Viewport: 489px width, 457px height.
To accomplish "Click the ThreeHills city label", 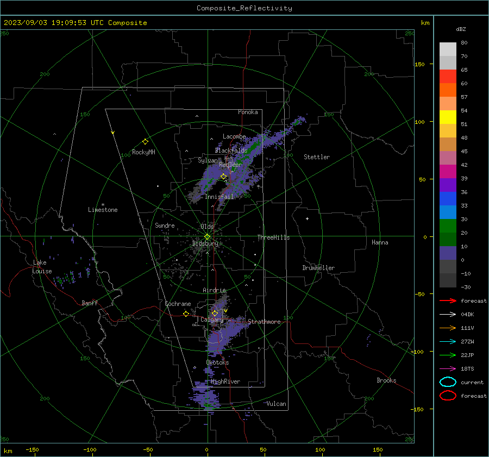I will coord(273,237).
